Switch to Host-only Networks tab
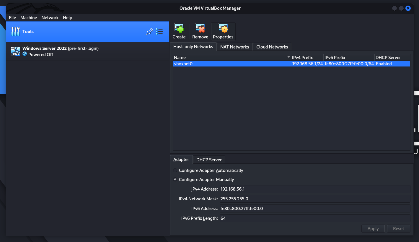 pos(193,47)
